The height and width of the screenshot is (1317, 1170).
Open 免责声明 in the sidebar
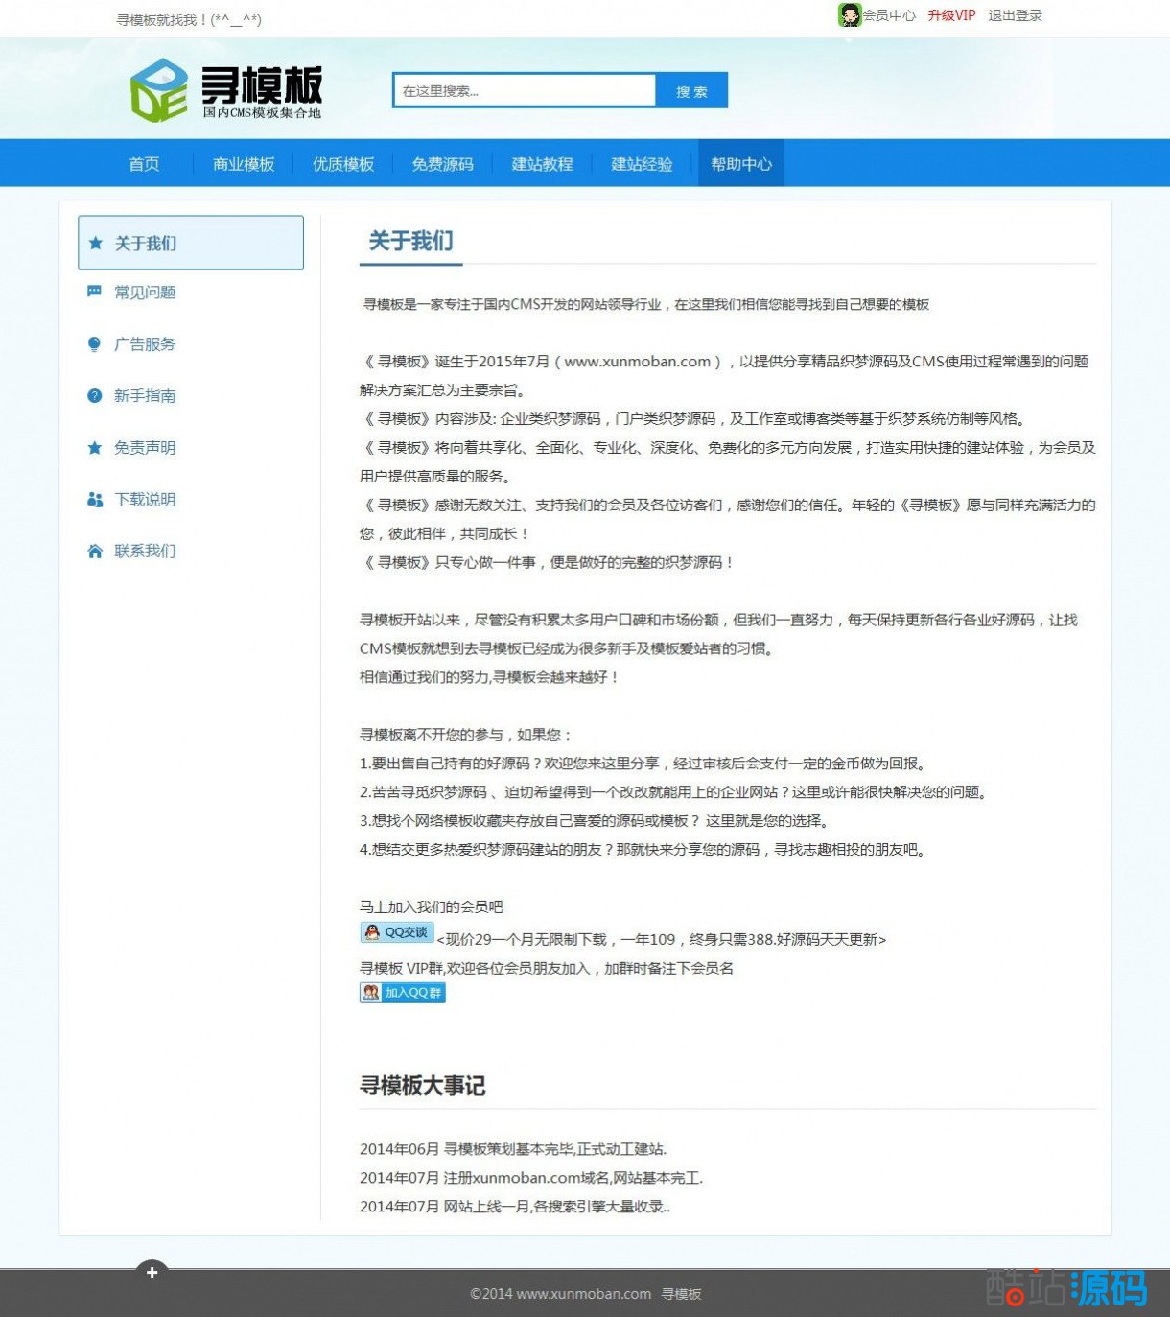145,448
